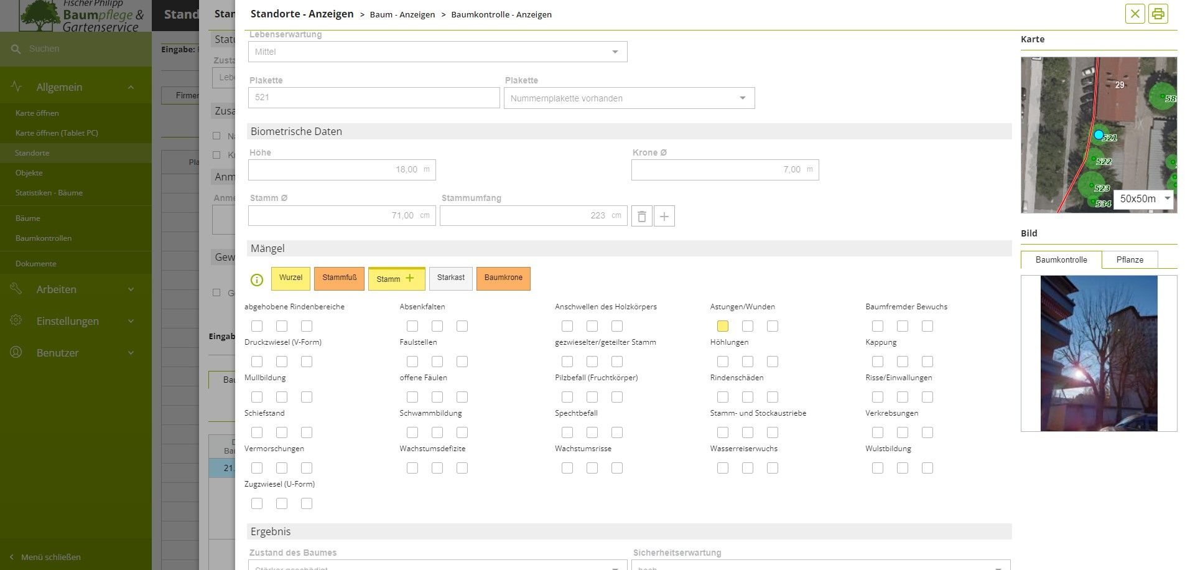The height and width of the screenshot is (570, 1185).
Task: Check the first Höhlungen checkbox
Action: (x=722, y=362)
